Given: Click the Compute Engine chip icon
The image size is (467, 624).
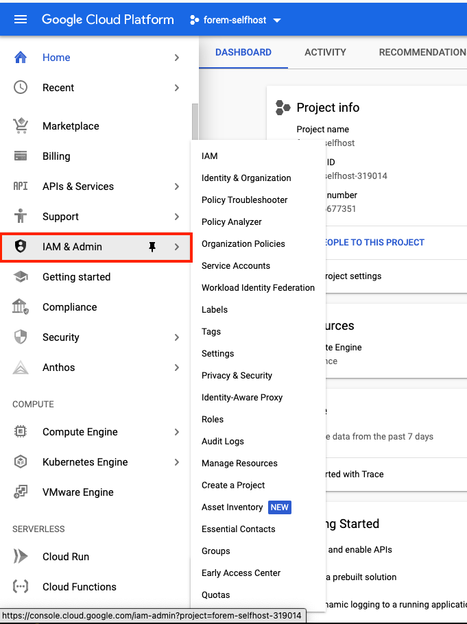Looking at the screenshot, I should [x=21, y=432].
